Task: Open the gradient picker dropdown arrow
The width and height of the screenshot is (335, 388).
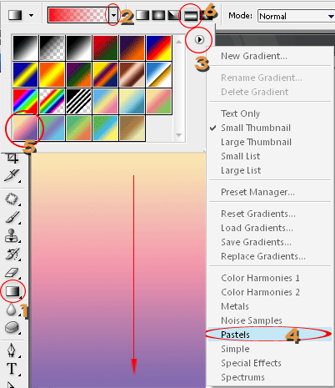Action: click(113, 15)
